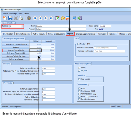Open the printer dropdown arrow
The height and width of the screenshot is (116, 131).
(x=24, y=18)
